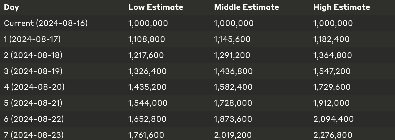
Task: Click the low estimate value 1,435,200
Action: tap(147, 87)
